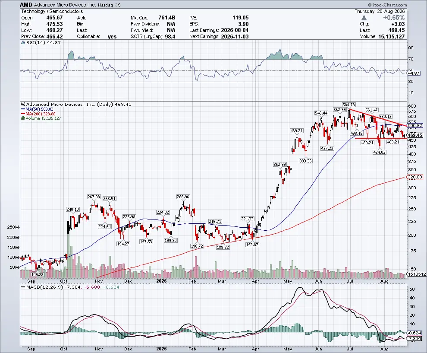This screenshot has height=353, width=427.
Task: Click the RSI value tag 44.87 on right axis
Action: (x=414, y=73)
